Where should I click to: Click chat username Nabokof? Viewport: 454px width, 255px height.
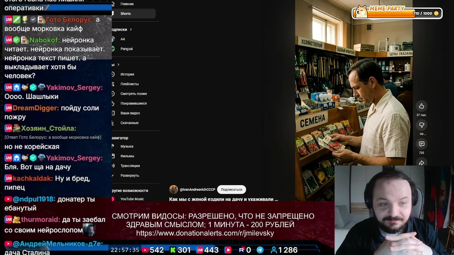pyautogui.click(x=44, y=40)
